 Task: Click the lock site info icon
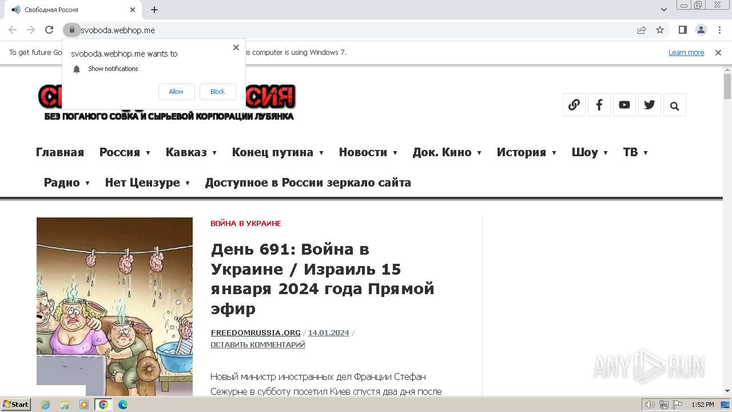click(71, 30)
